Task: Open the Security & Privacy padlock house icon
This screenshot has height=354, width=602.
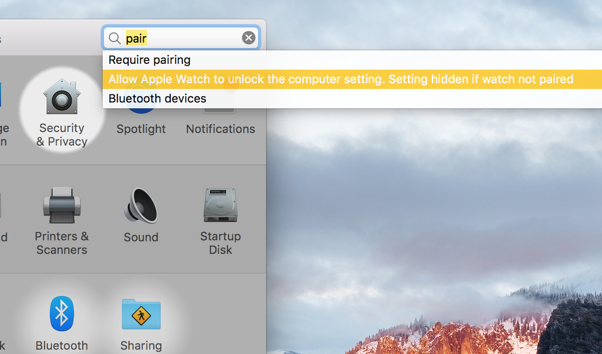Action: 61,97
